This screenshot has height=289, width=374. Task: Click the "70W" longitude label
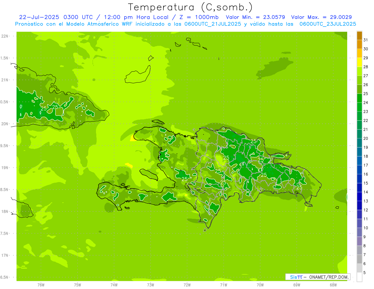point(260,285)
